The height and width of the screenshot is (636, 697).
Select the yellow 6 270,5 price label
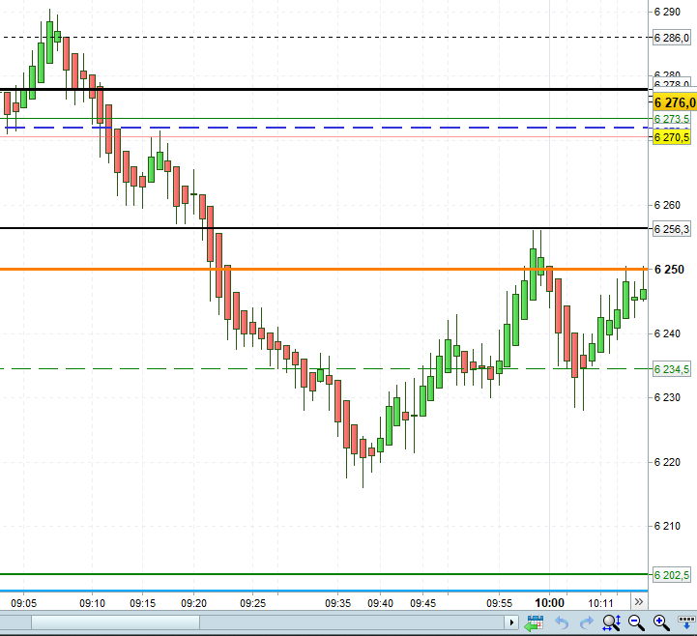coord(672,137)
